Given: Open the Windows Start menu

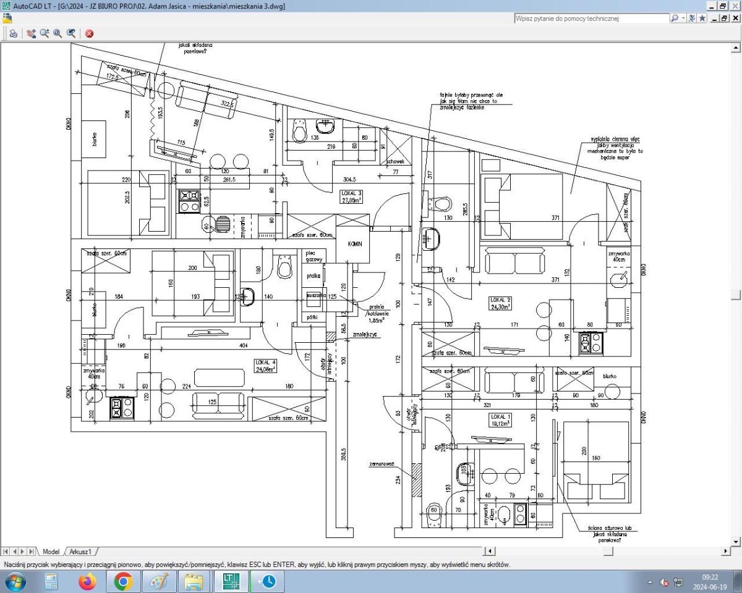Looking at the screenshot, I should click(14, 581).
